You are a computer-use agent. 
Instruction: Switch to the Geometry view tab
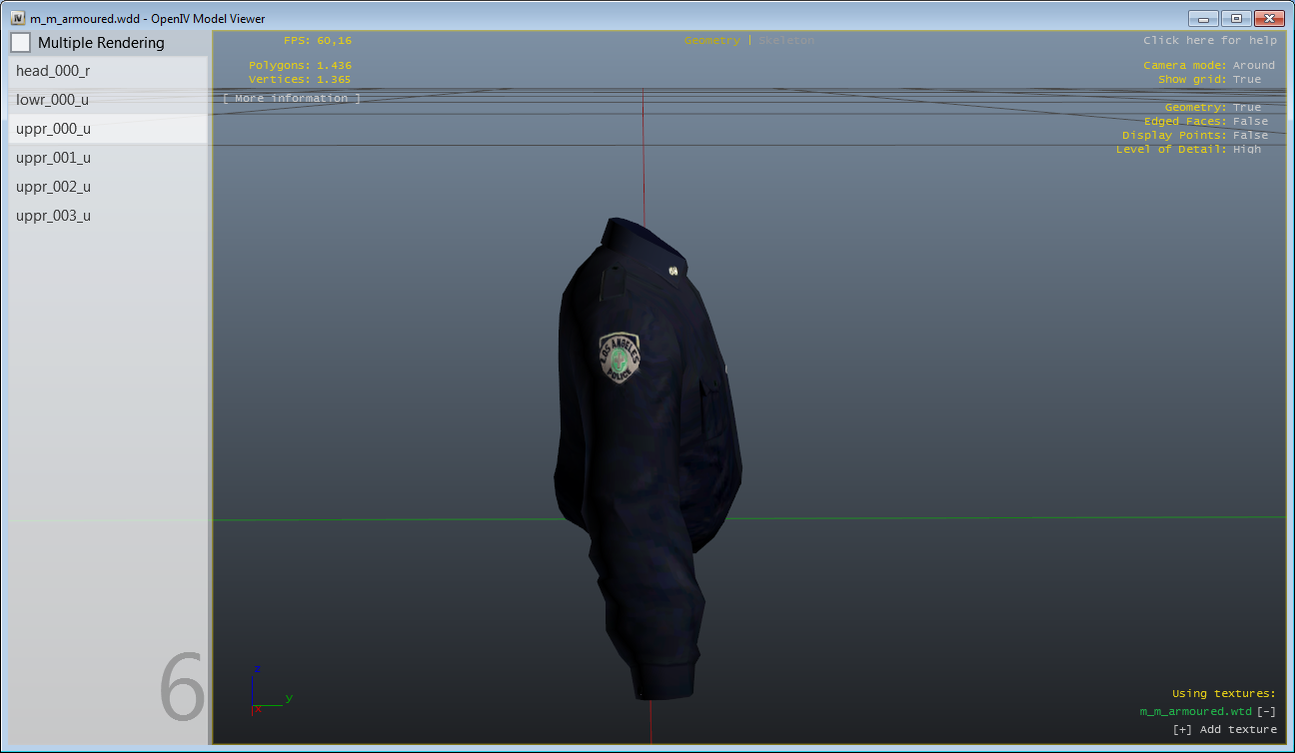pos(711,41)
